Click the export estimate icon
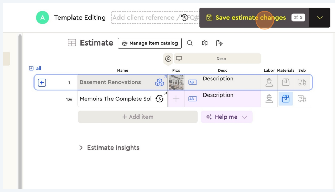This screenshot has width=335, height=192. tap(219, 43)
